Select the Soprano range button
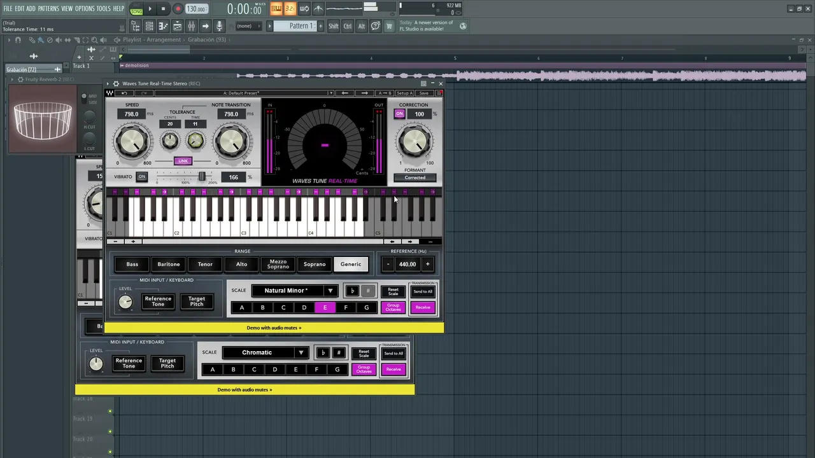This screenshot has width=815, height=458. 315,264
